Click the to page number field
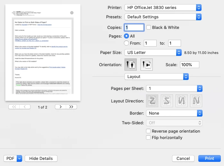Image resolution: width=224 pixels, height=166 pixels. (175, 43)
